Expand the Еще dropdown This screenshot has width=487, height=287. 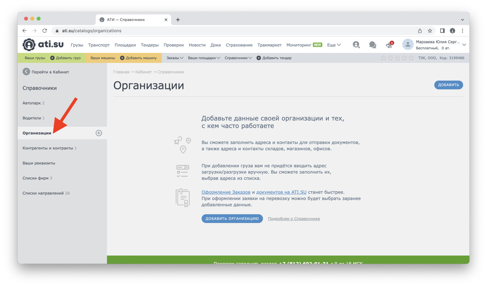coord(334,45)
